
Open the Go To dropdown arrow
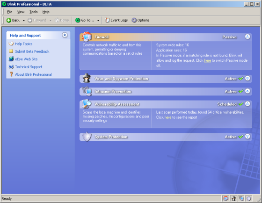(x=98, y=21)
